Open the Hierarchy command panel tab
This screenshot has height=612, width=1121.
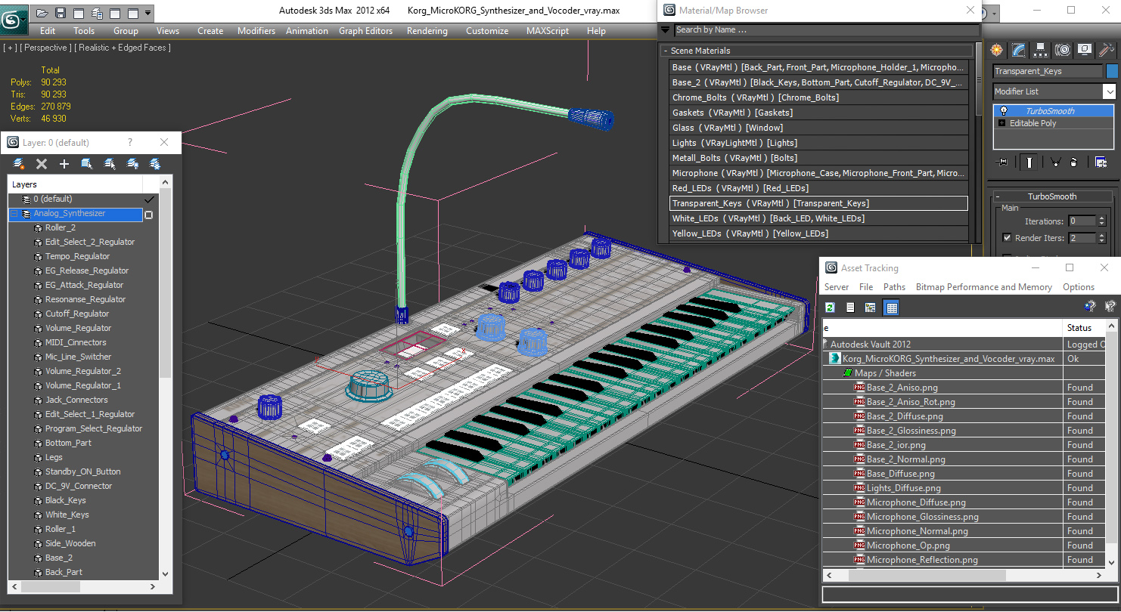(x=1041, y=50)
